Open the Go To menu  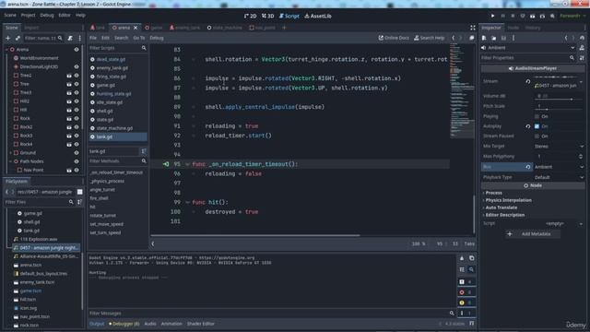[x=139, y=38]
